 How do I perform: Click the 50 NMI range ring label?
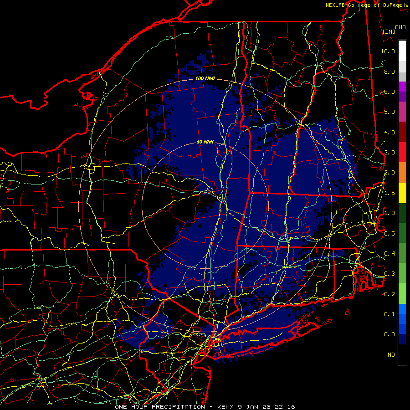205,142
